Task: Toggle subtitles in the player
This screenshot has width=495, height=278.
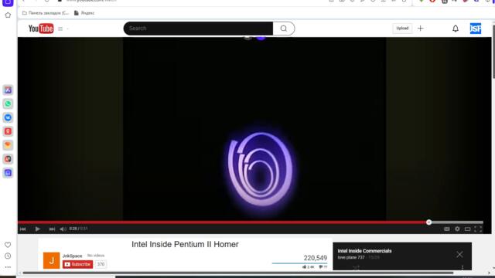Action: pyautogui.click(x=447, y=229)
